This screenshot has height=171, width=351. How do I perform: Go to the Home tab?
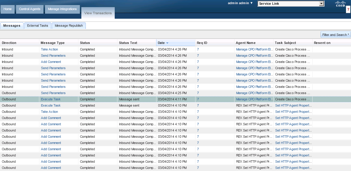(8, 9)
